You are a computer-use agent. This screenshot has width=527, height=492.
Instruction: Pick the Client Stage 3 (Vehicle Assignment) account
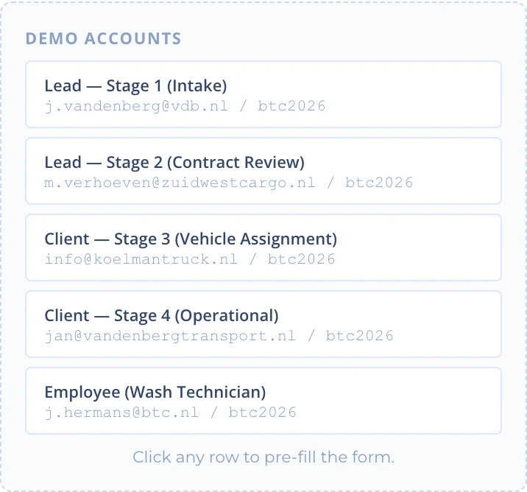point(263,247)
